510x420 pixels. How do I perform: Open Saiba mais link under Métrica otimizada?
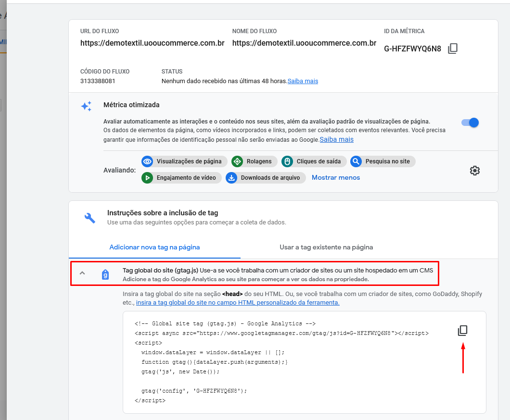click(337, 139)
